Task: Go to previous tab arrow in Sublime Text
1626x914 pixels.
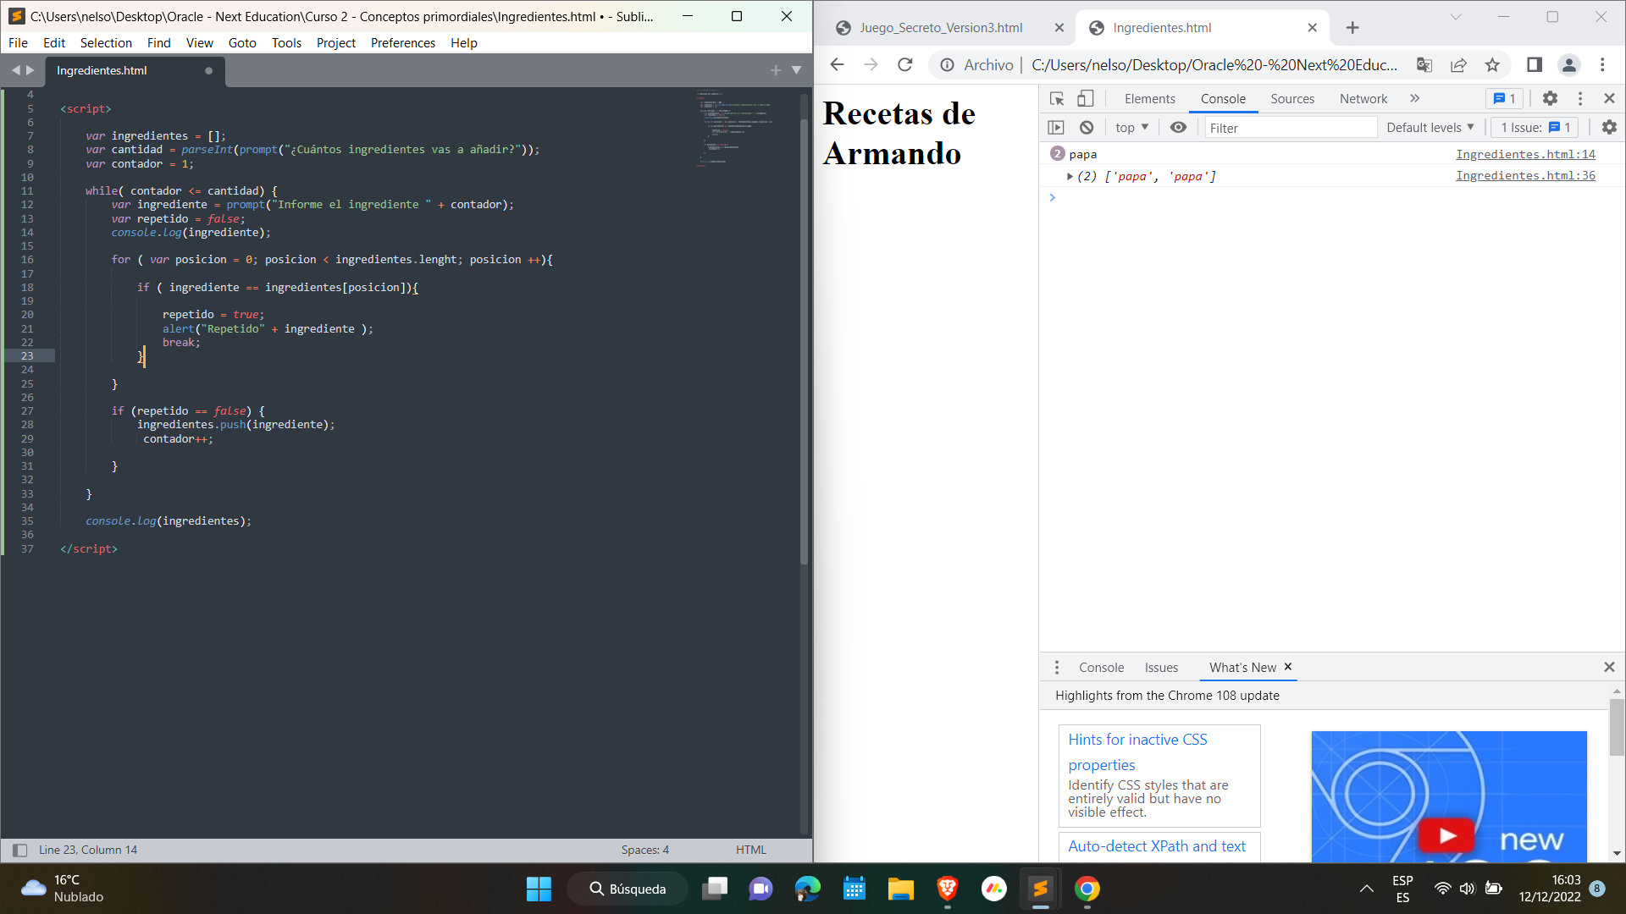Action: (15, 71)
